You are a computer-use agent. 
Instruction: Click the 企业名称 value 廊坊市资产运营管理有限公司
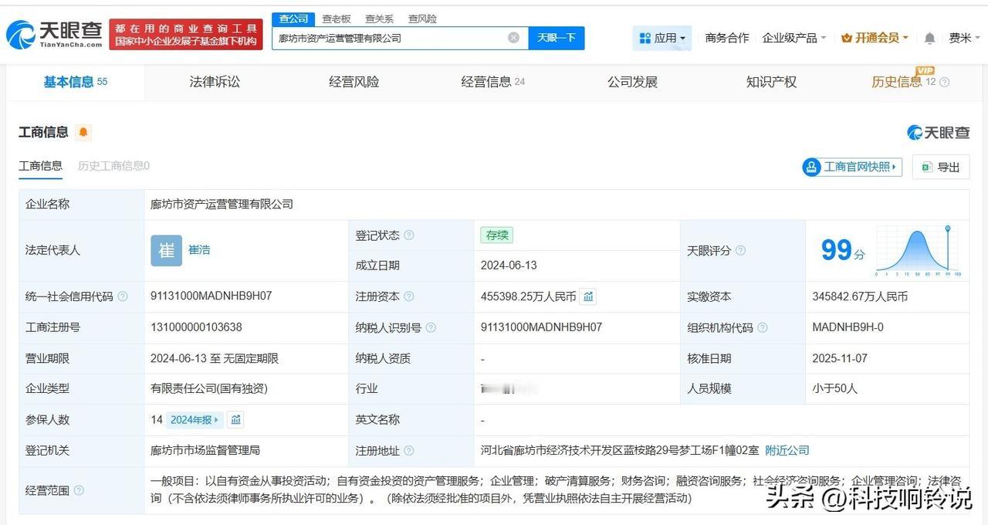click(x=222, y=205)
